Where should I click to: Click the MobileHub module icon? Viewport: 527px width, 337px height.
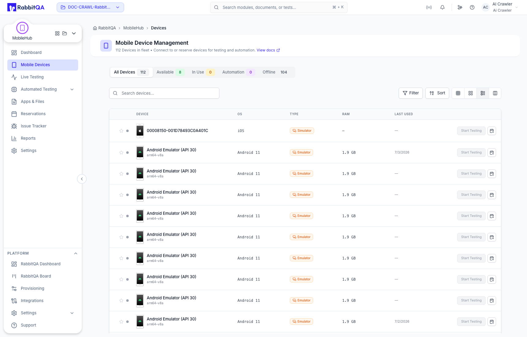[22, 28]
